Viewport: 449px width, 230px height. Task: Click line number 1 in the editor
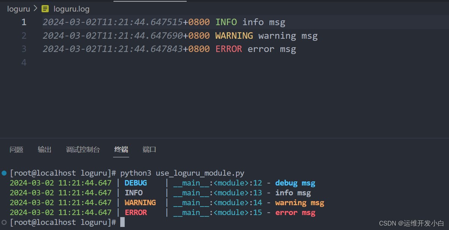click(24, 22)
